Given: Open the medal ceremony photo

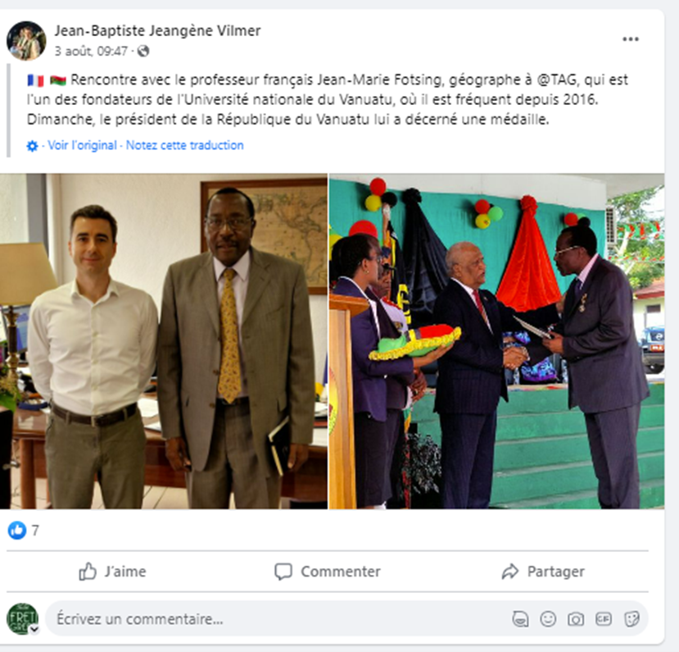Looking at the screenshot, I should [496, 341].
